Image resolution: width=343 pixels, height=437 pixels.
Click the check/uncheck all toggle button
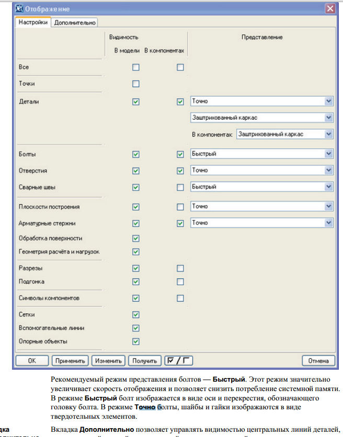click(x=178, y=360)
